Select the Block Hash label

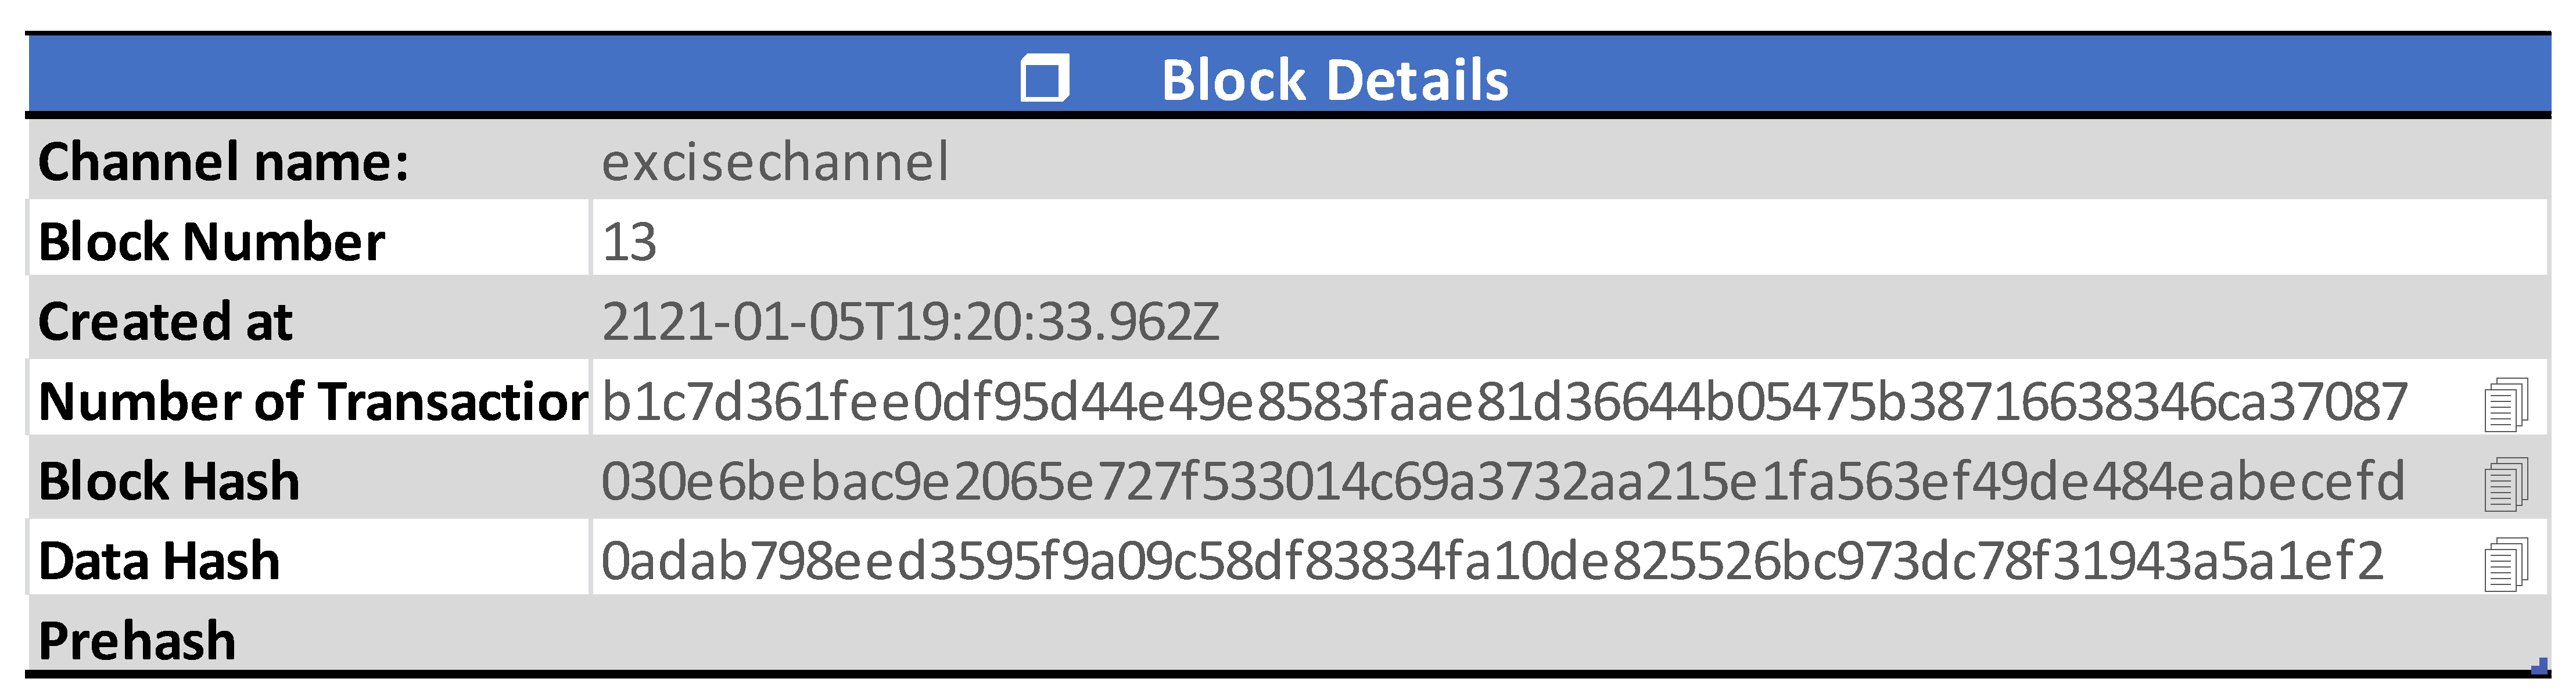[x=169, y=482]
